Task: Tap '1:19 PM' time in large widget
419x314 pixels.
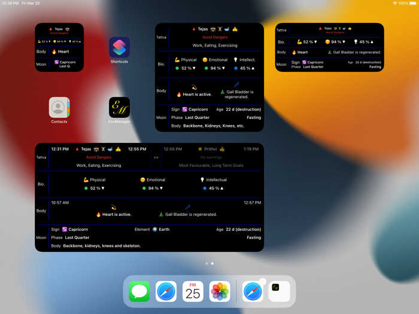Action: tap(251, 149)
